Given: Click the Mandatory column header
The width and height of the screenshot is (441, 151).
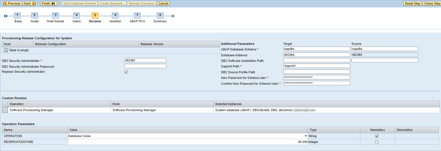Looking at the screenshot, I should click(x=378, y=130).
